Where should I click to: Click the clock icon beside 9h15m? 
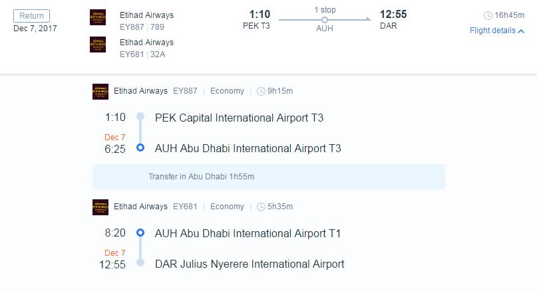261,91
